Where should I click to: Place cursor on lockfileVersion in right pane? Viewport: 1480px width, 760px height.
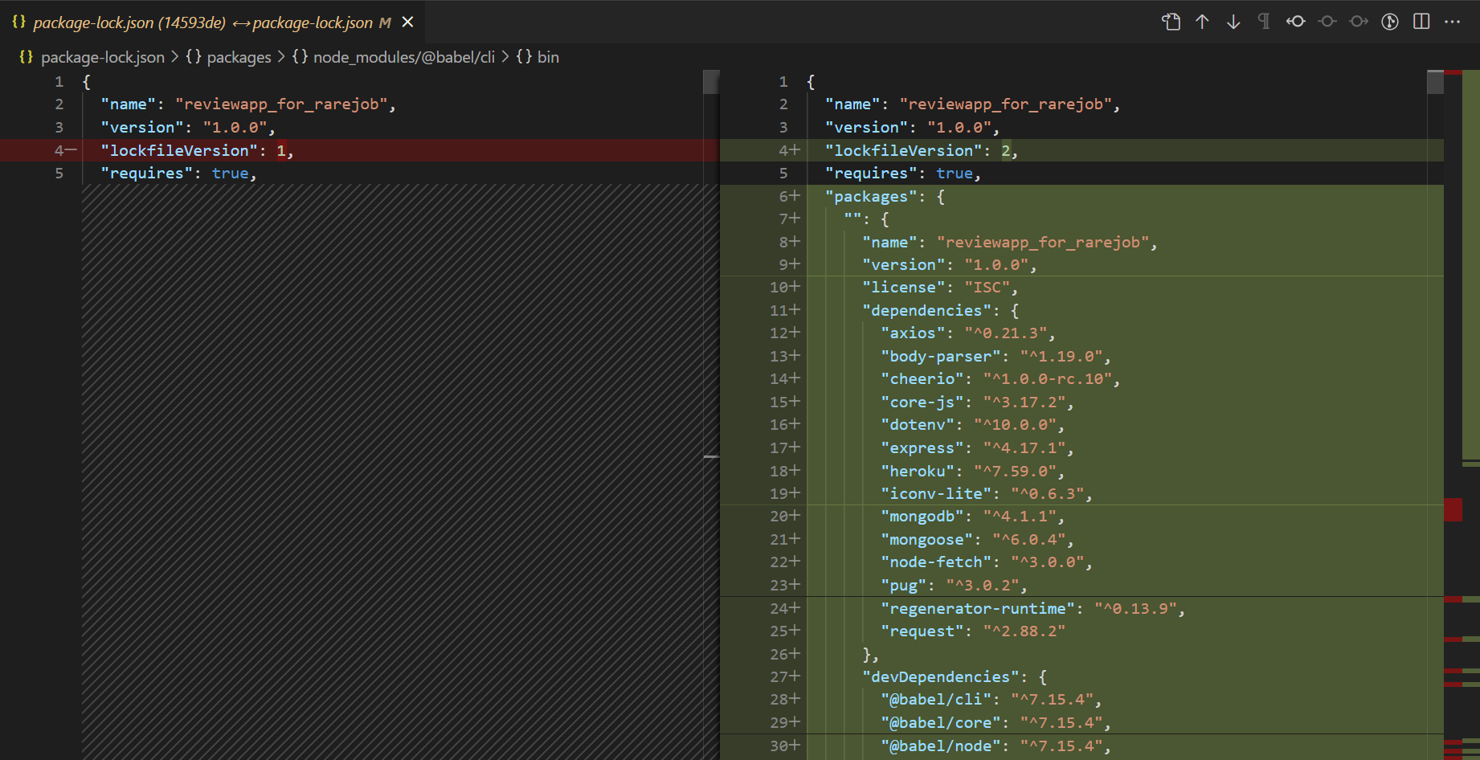pos(903,150)
